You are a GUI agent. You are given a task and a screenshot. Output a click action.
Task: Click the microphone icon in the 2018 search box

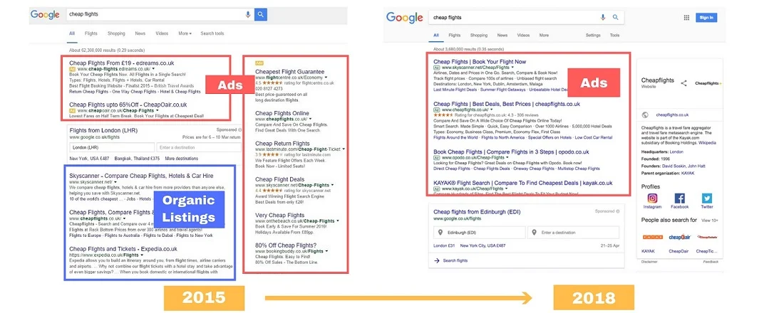tap(603, 18)
